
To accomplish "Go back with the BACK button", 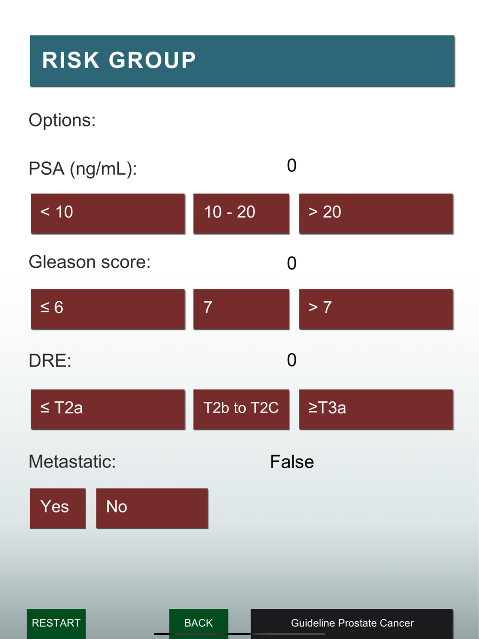I will [x=198, y=623].
